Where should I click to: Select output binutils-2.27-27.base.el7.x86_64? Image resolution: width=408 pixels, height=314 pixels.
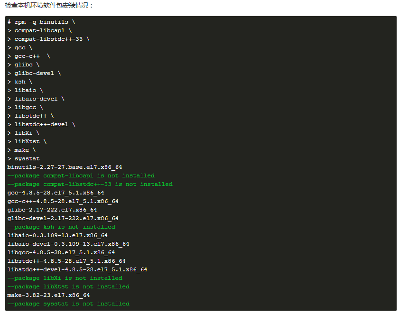(x=65, y=167)
